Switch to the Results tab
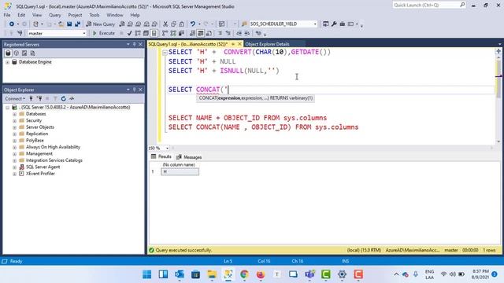 [x=161, y=156]
